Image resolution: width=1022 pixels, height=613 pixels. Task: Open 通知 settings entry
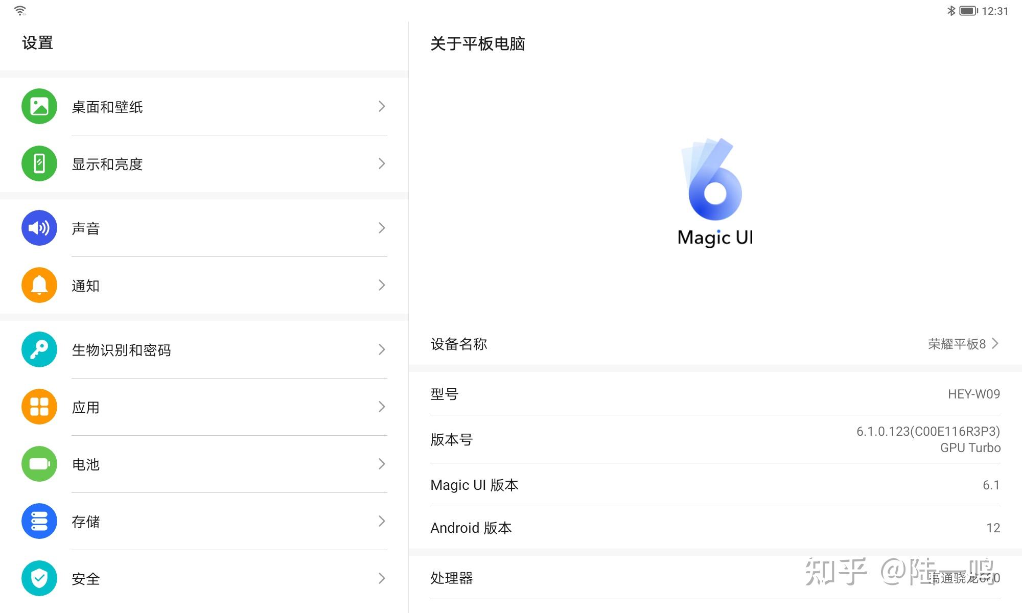pyautogui.click(x=204, y=285)
